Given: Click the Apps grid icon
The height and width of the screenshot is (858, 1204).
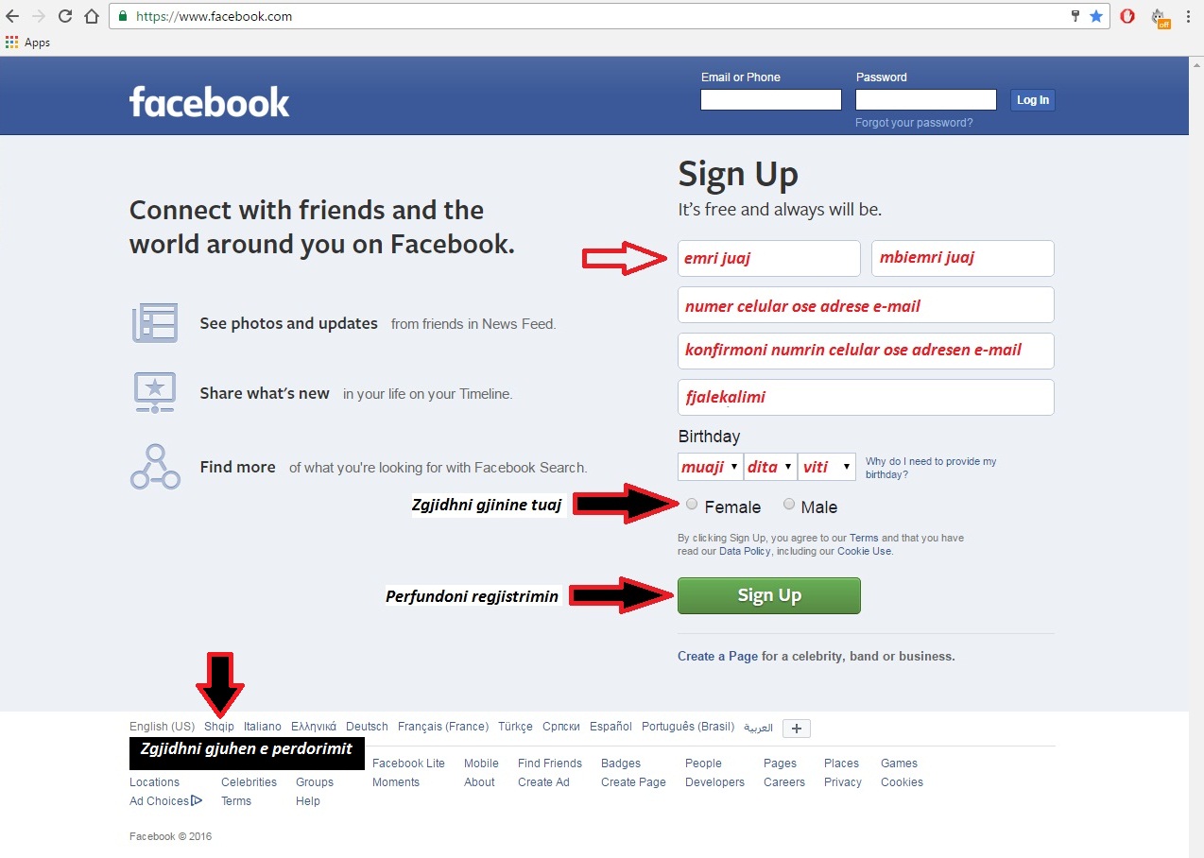Looking at the screenshot, I should click(x=11, y=43).
